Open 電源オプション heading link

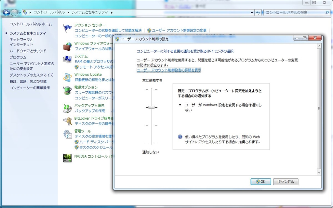(x=86, y=87)
